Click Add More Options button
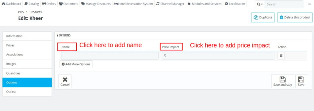 point(76,64)
